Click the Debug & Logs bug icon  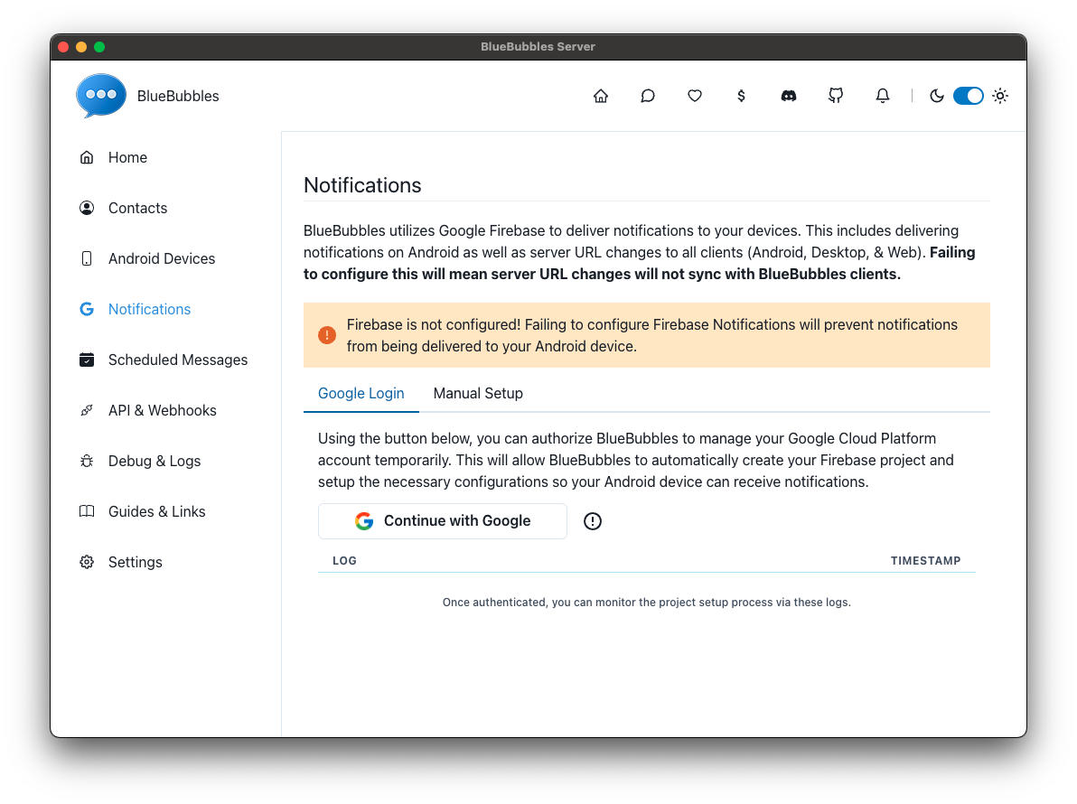click(87, 461)
